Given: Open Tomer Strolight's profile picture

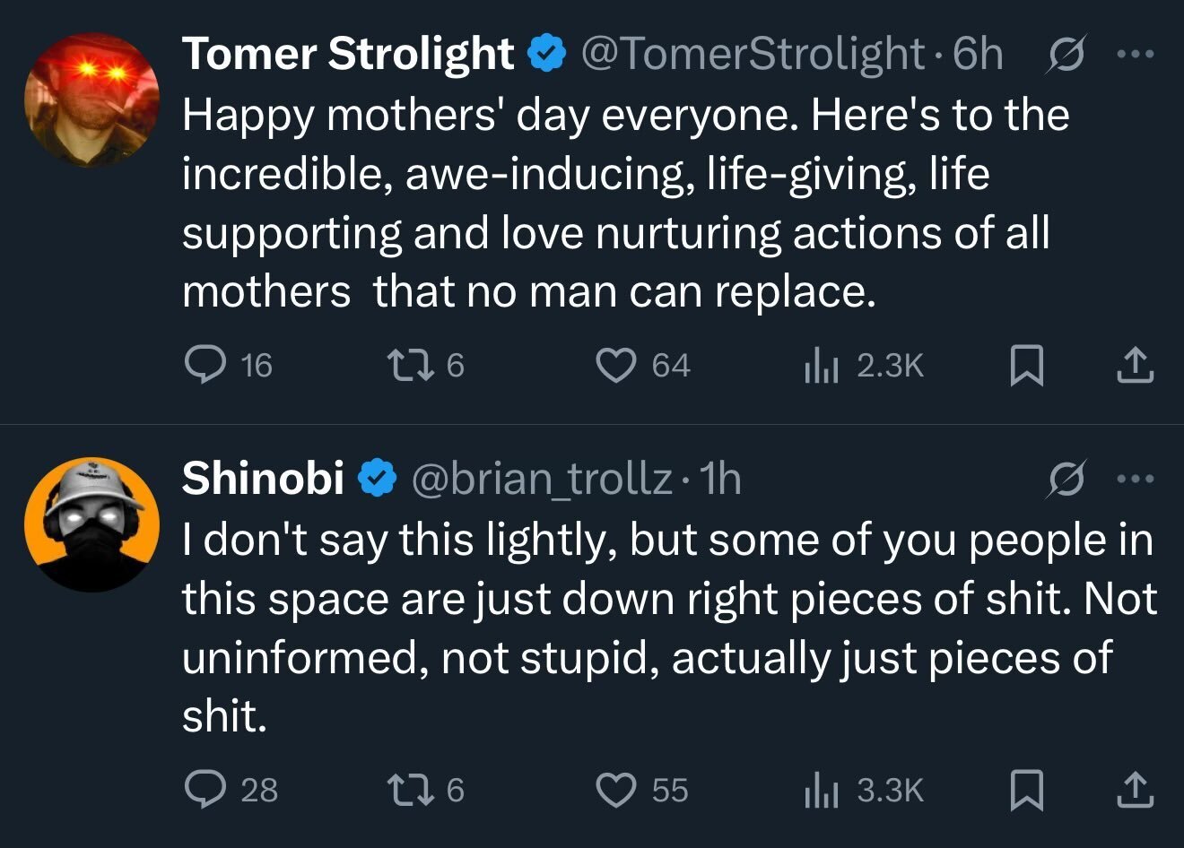Looking at the screenshot, I should 91,100.
